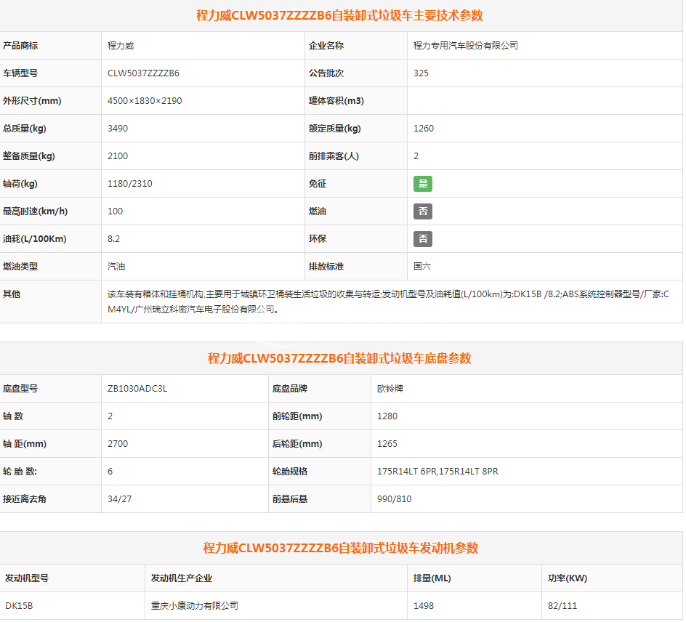This screenshot has width=686, height=622.
Task: Click overhang value 990/810
Action: 394,498
